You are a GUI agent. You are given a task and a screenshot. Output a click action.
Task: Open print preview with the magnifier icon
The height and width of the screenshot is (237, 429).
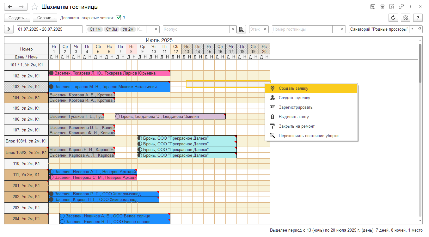pos(392,7)
